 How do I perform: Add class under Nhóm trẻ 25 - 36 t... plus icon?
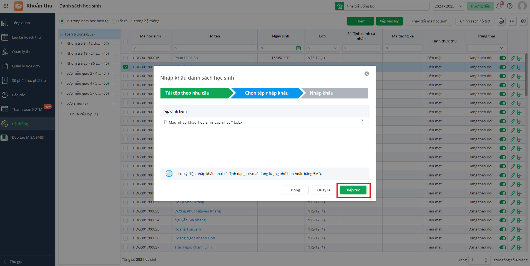(x=114, y=64)
